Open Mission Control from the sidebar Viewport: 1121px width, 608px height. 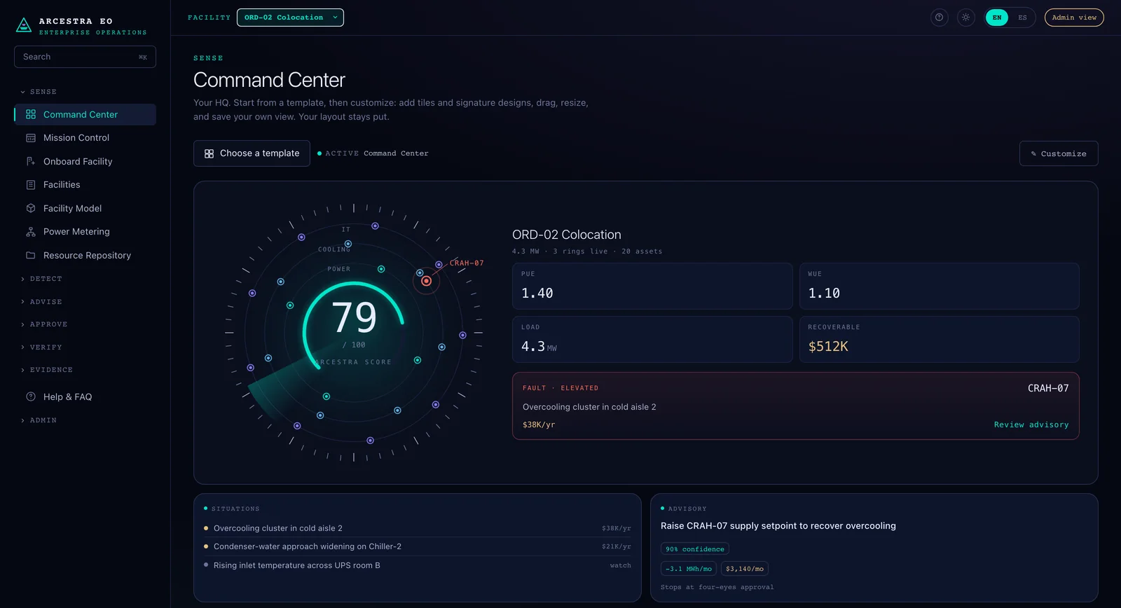coord(85,138)
